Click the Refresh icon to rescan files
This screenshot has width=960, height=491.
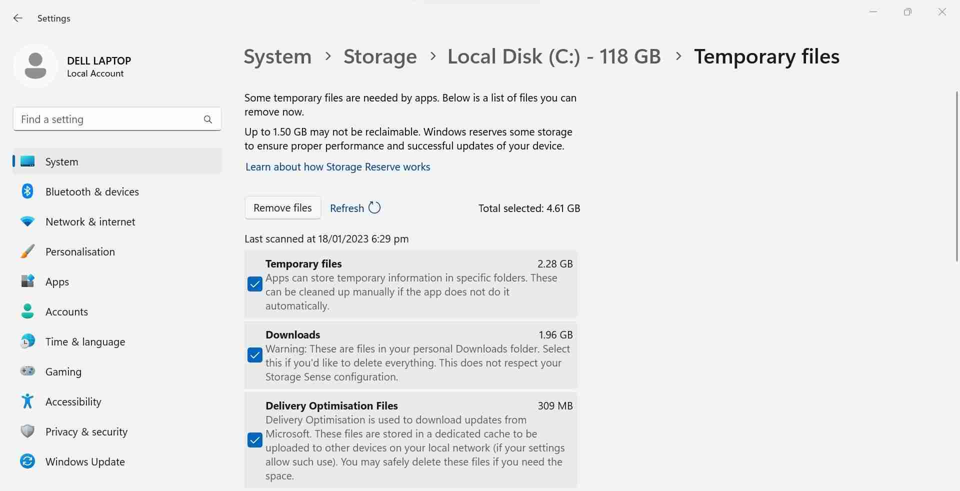[374, 207]
